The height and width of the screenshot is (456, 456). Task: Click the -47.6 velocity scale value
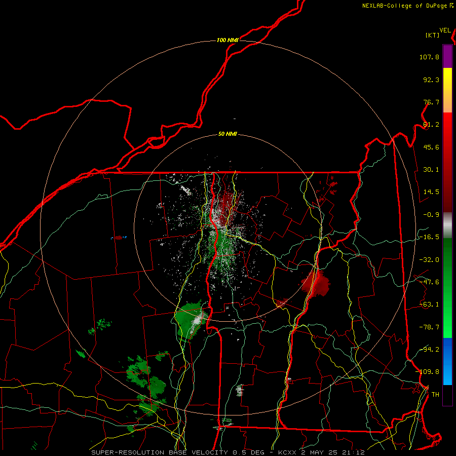coord(429,282)
